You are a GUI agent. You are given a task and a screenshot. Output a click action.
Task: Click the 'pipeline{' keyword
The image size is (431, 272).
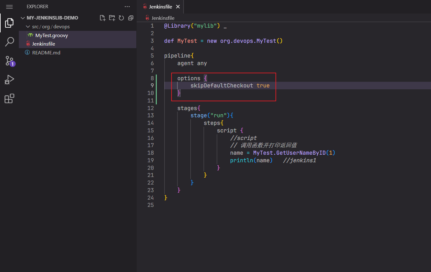click(179, 56)
